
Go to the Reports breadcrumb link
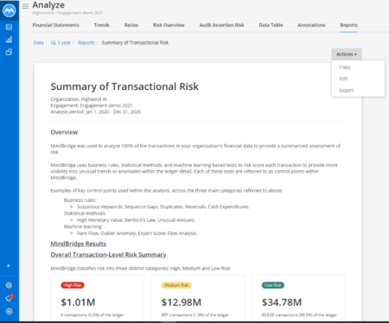(86, 42)
